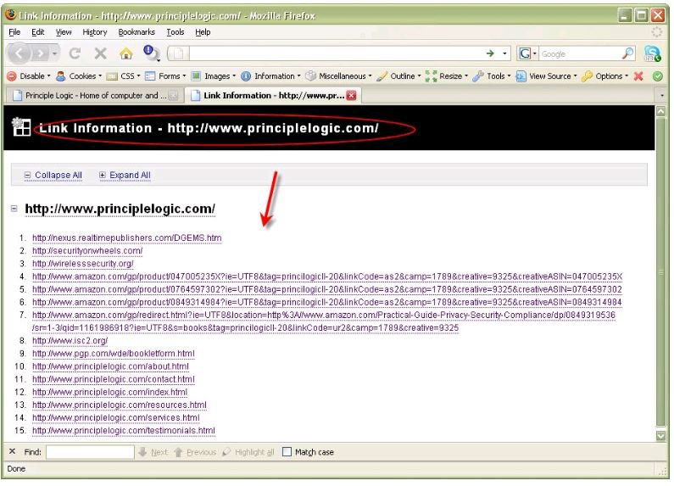Screen dimensions: 674x486
Task: Open the principlelogic.com/about.html link
Action: click(110, 366)
